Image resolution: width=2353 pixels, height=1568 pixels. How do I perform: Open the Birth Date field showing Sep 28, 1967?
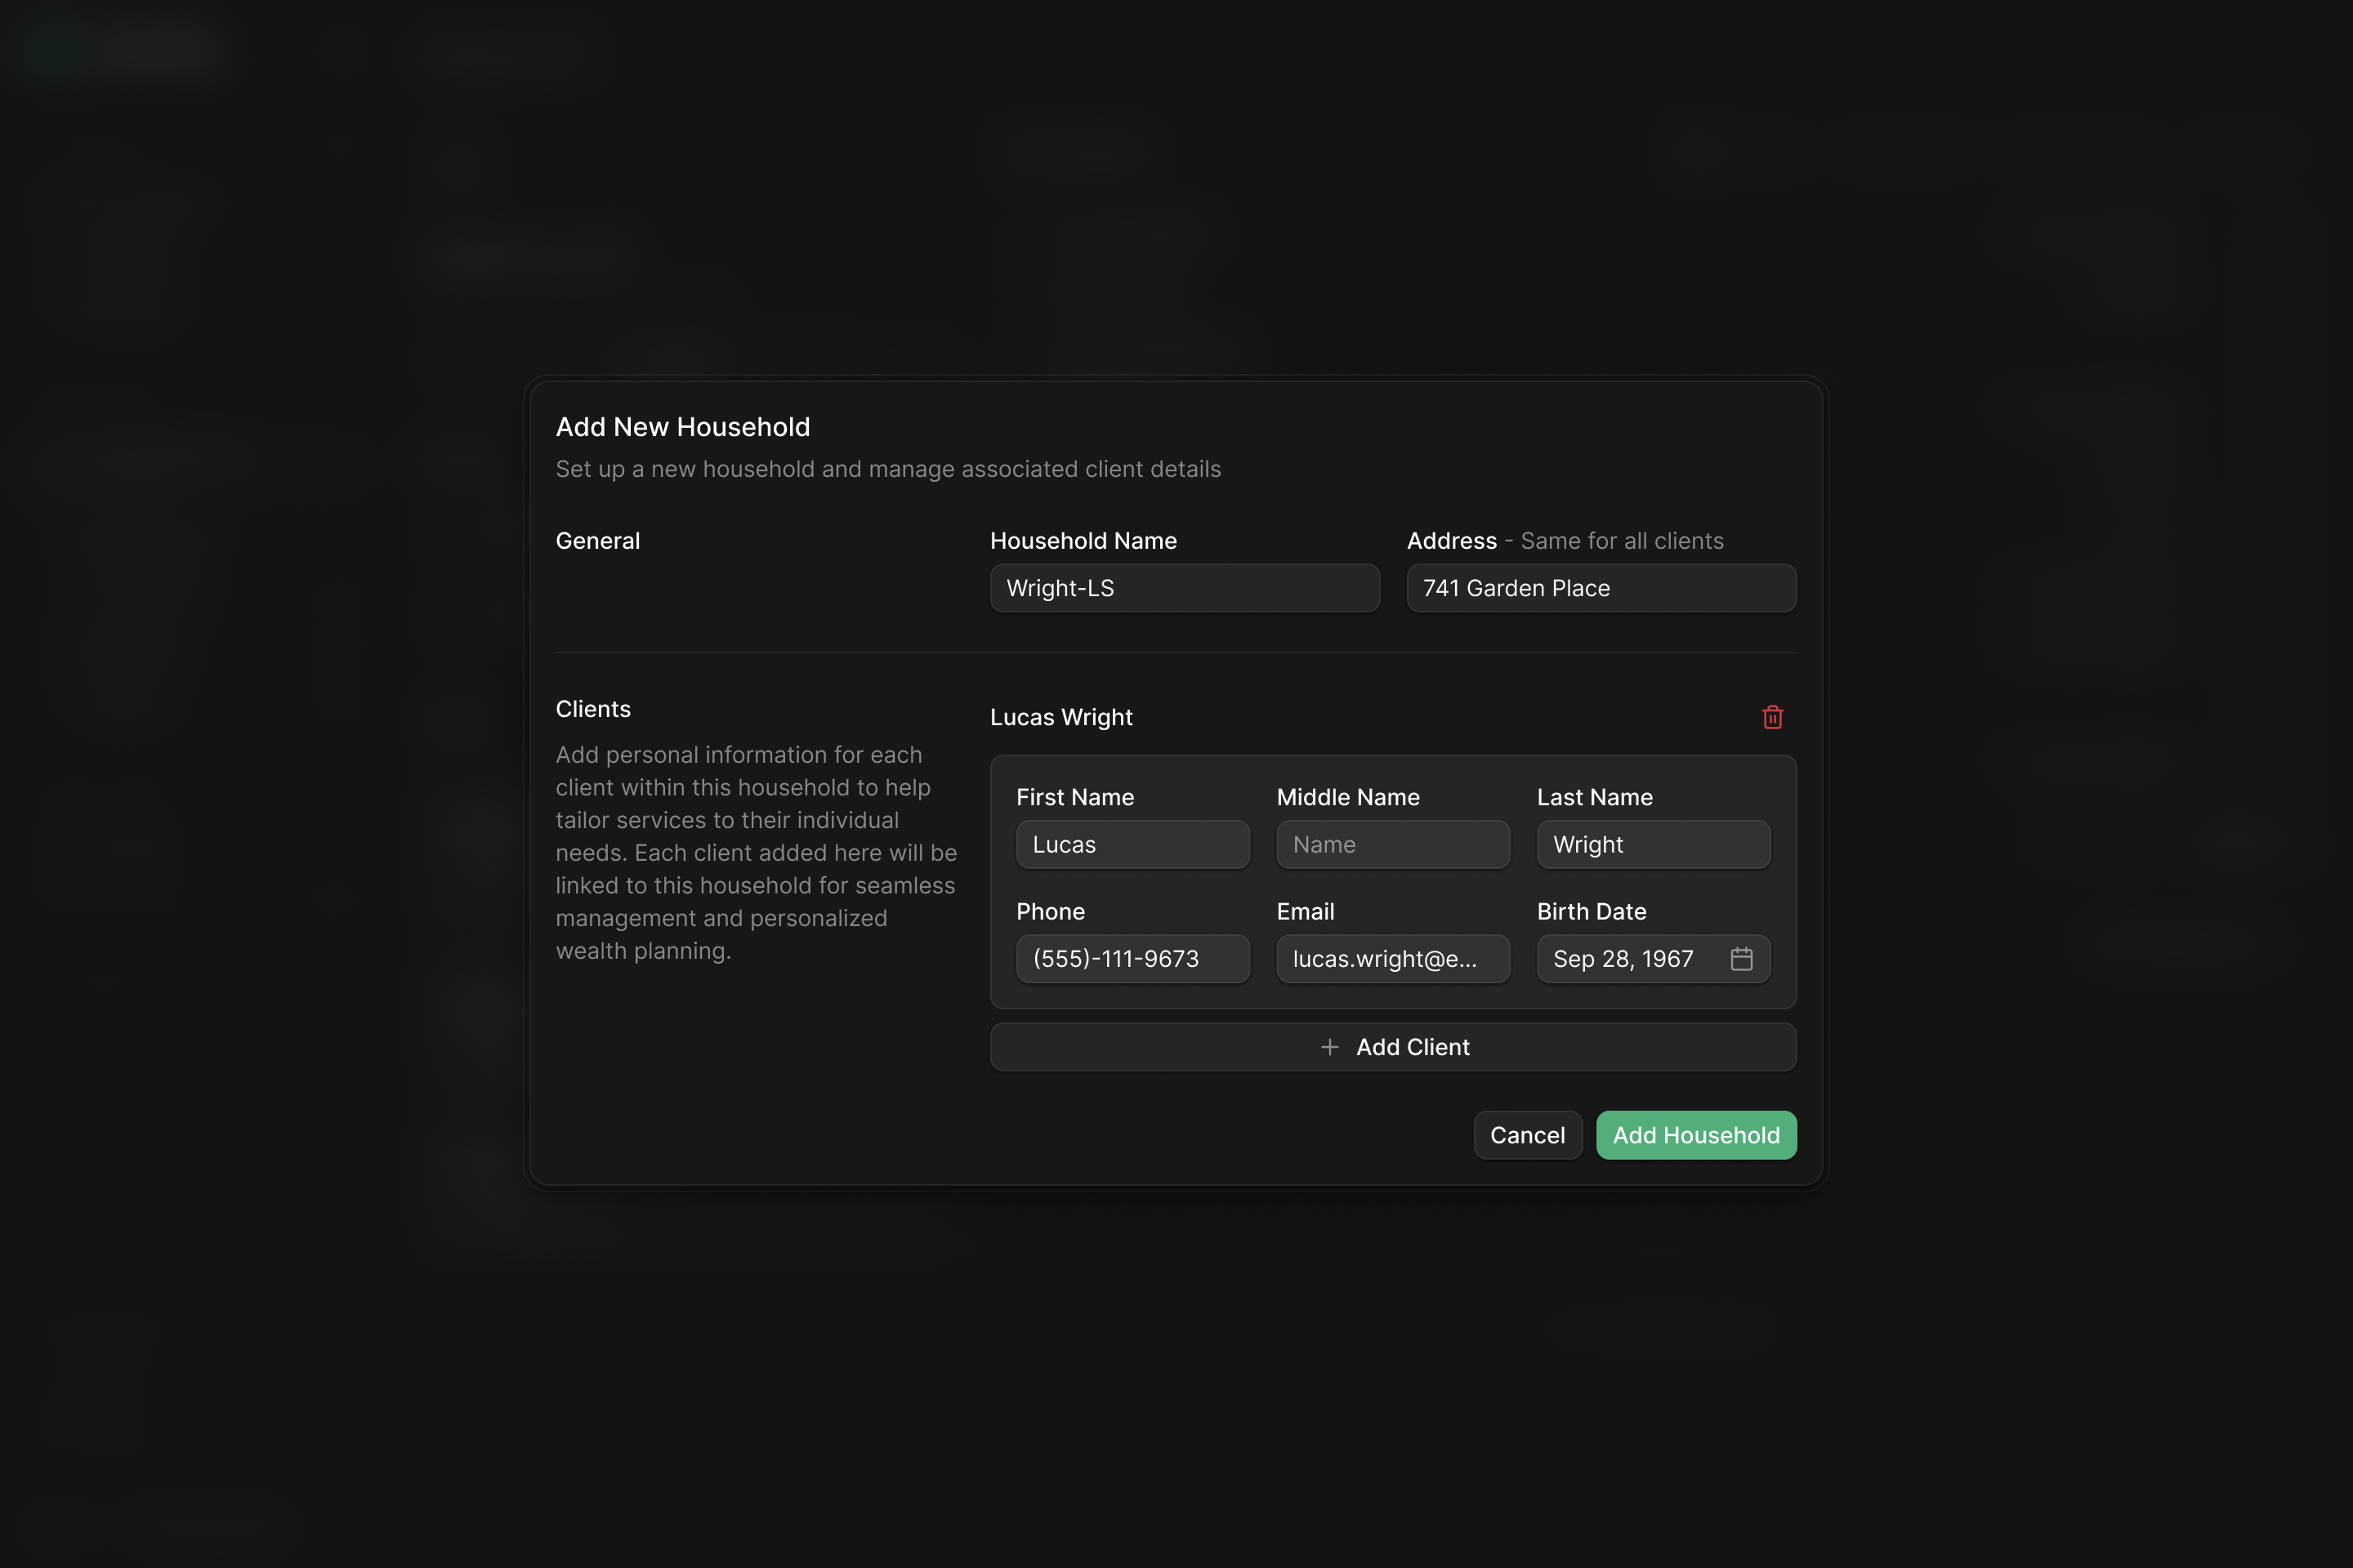(1653, 959)
